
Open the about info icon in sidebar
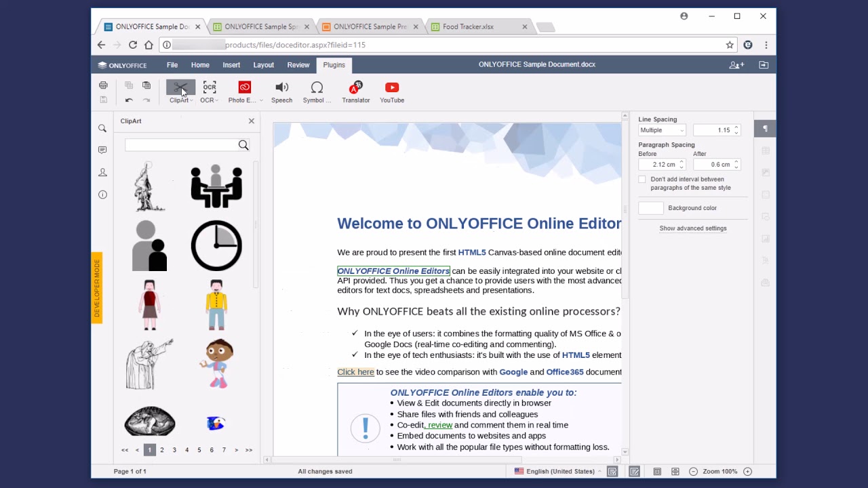point(102,195)
